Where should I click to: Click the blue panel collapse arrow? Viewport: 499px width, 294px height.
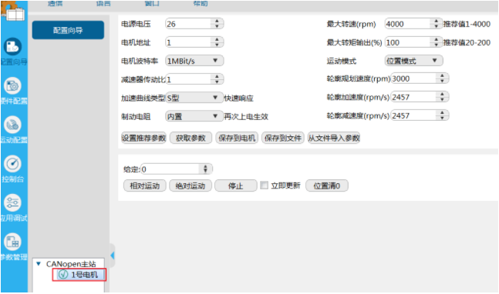[x=113, y=256]
